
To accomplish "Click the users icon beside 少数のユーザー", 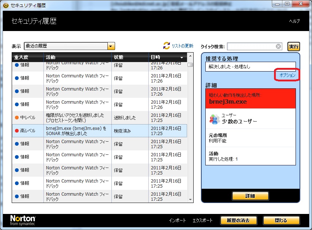I will [214, 119].
